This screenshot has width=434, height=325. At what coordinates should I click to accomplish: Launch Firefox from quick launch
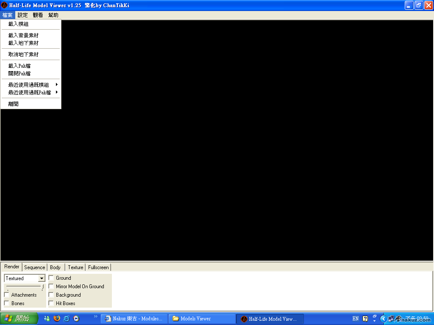tap(57, 319)
